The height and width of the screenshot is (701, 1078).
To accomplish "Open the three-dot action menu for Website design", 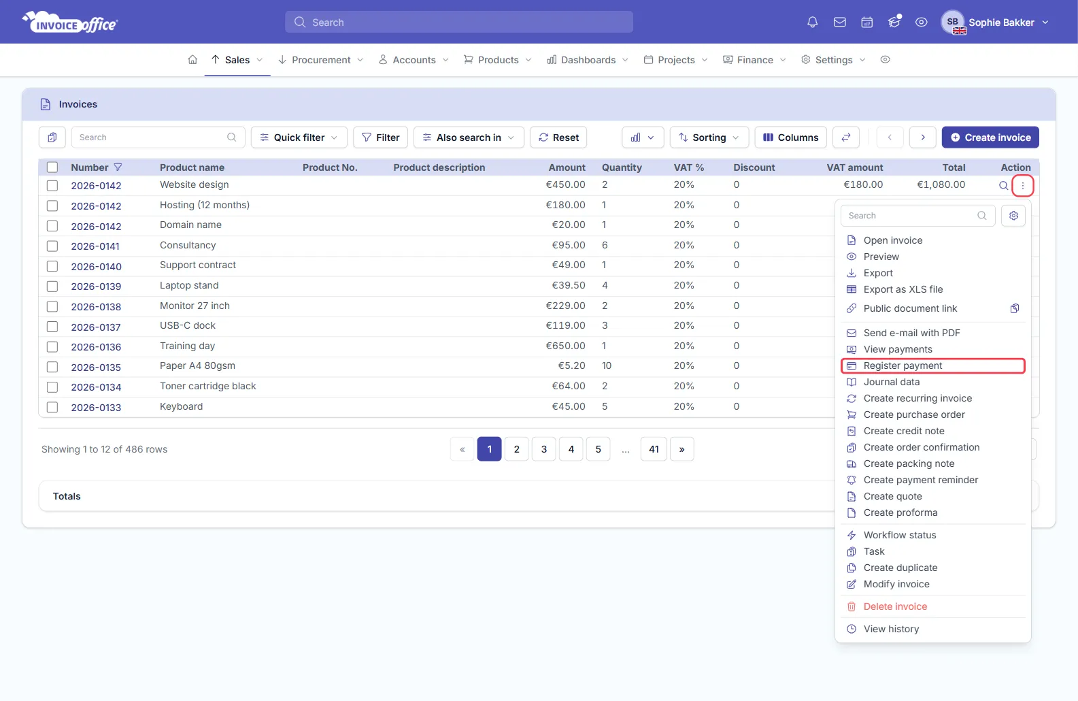I will pyautogui.click(x=1023, y=185).
